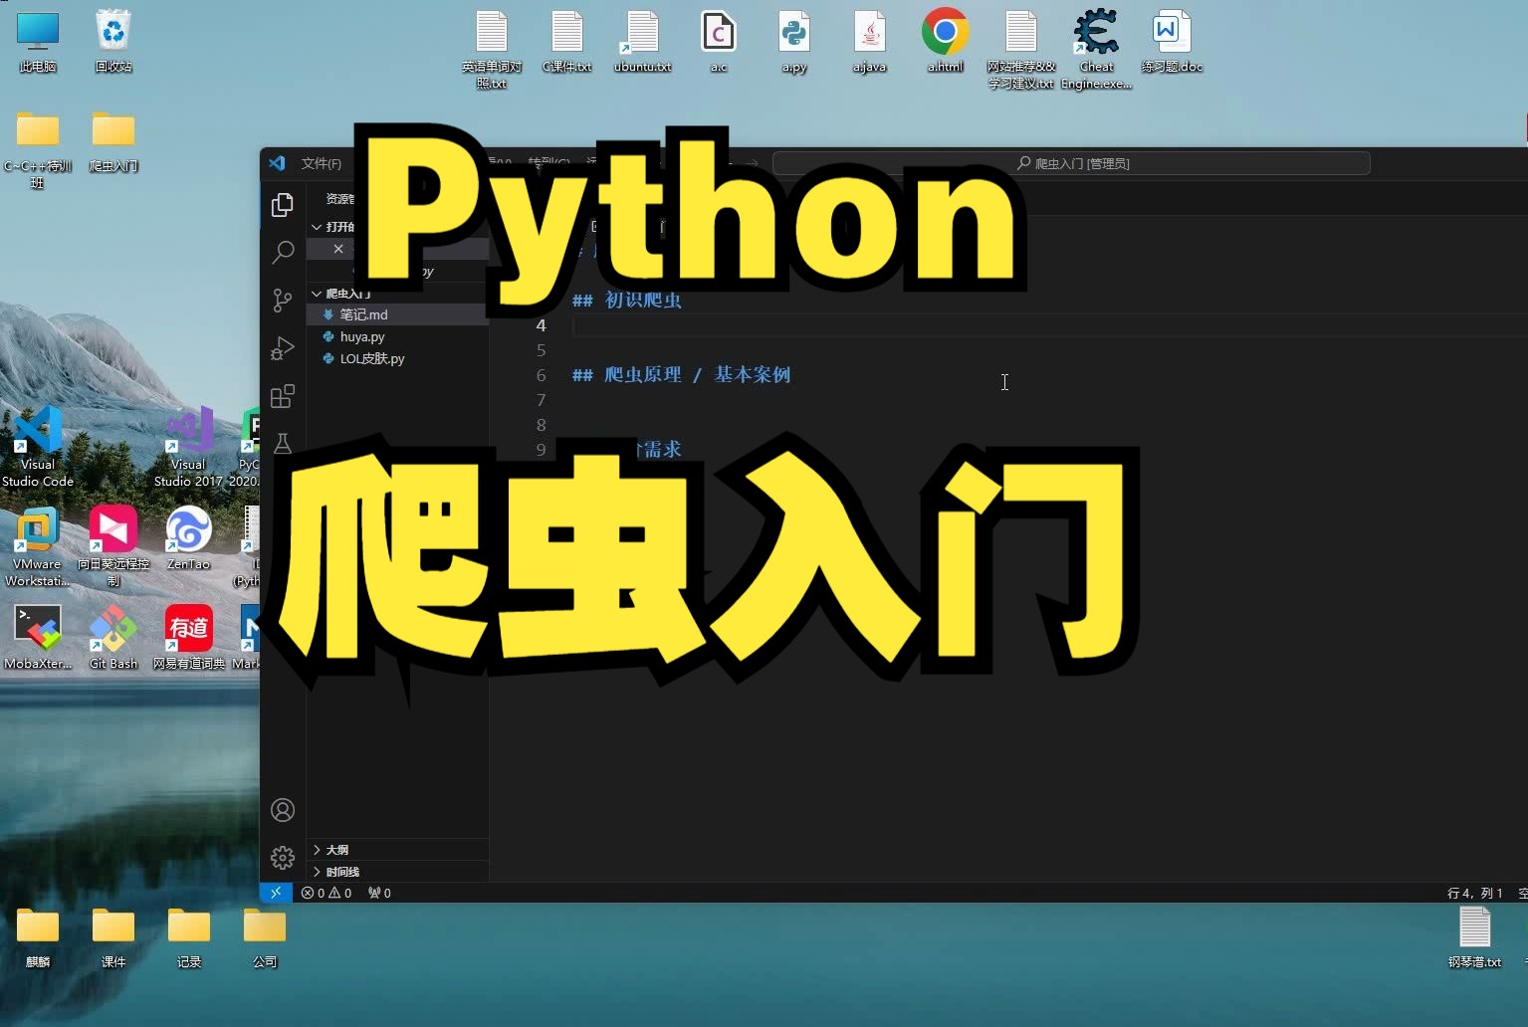
Task: Select VMware Workstation desktop shortcut
Action: (38, 547)
